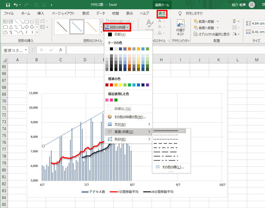This screenshot has width=265, height=208.
Task: Switch to the 挿入 tab
Action: tap(41, 13)
